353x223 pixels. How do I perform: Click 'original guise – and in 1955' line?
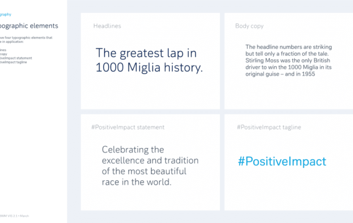(x=280, y=74)
